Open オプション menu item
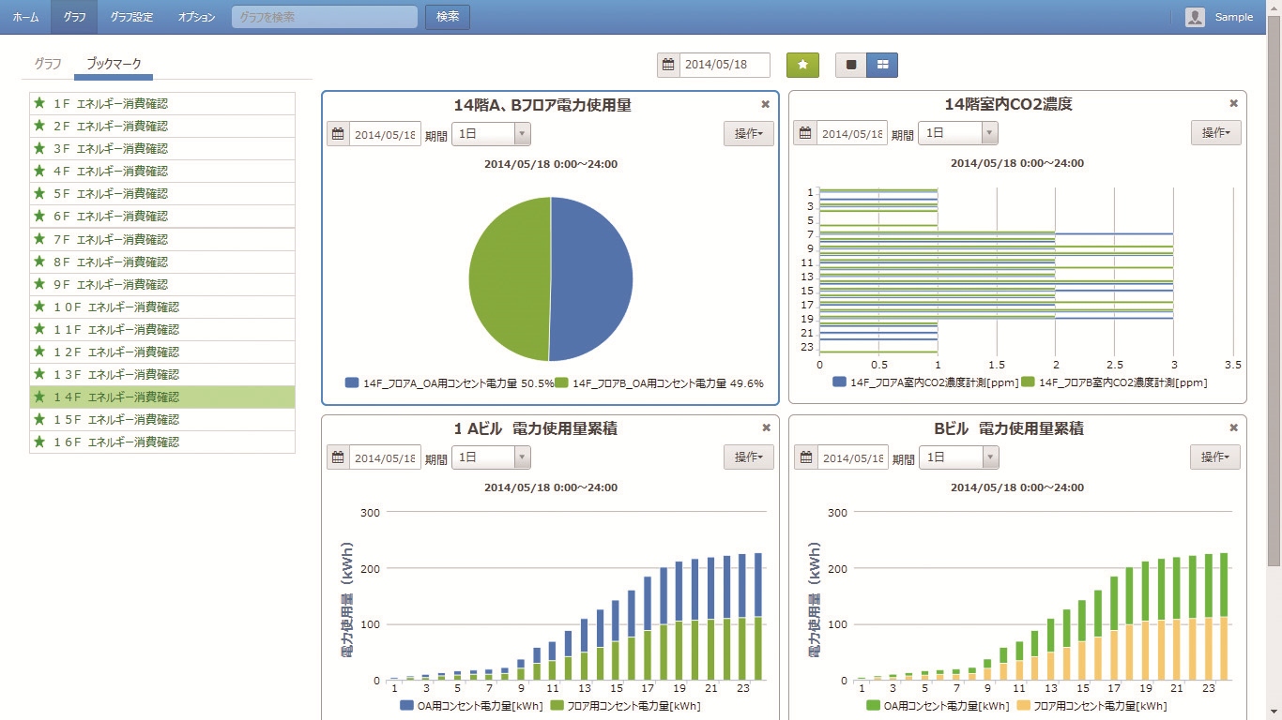1282x720 pixels. pos(196,17)
